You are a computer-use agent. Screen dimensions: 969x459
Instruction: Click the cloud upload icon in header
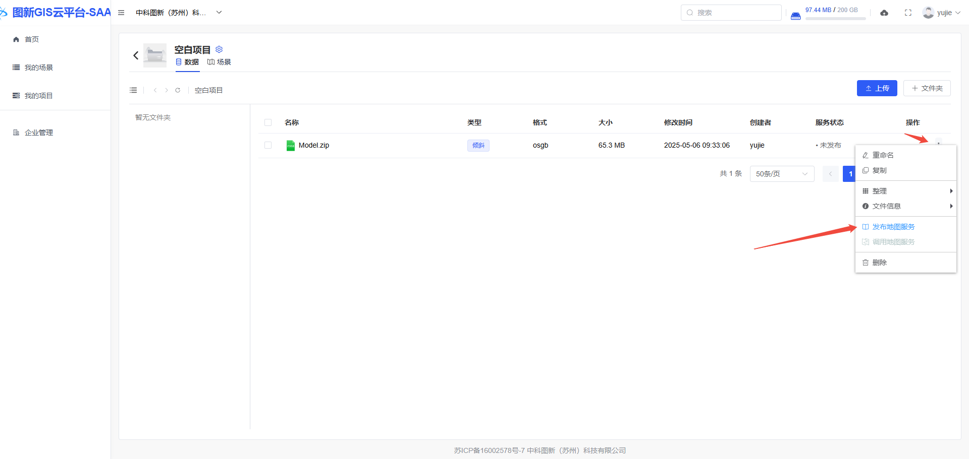[884, 13]
